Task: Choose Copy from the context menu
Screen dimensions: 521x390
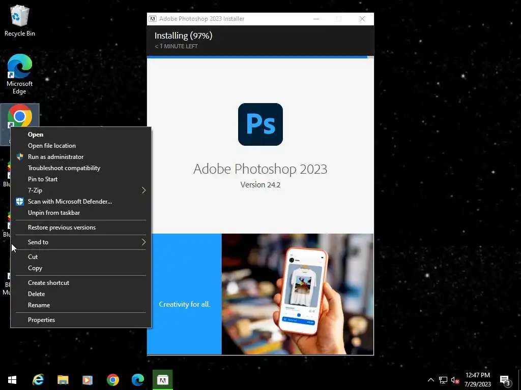Action: pyautogui.click(x=81, y=268)
